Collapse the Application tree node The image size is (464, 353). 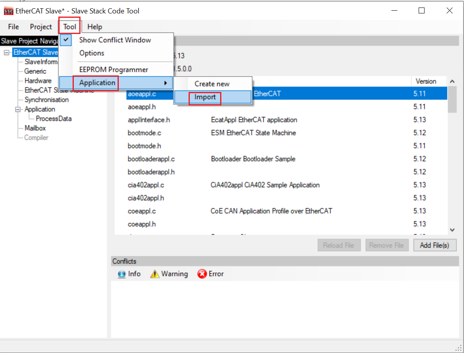click(18, 109)
